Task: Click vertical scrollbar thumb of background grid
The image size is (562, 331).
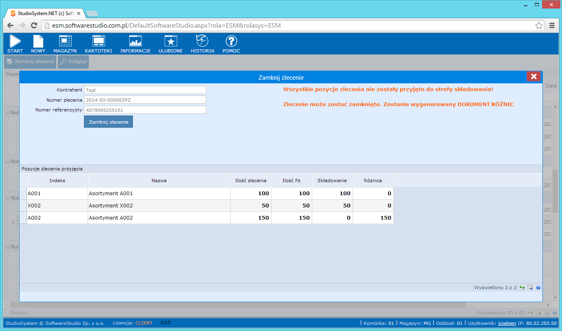Action: coord(555,191)
